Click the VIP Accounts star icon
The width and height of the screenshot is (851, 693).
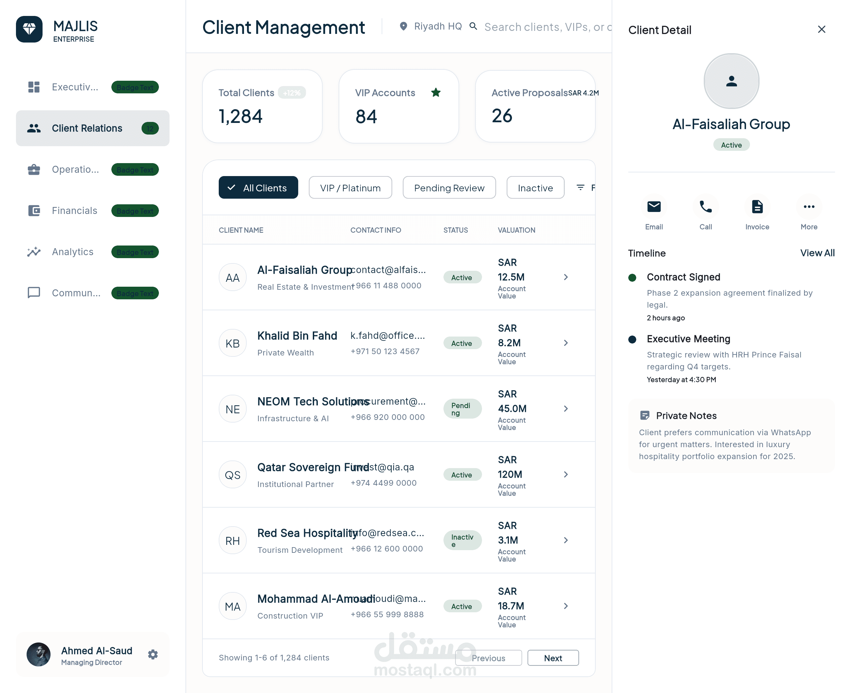(x=436, y=93)
